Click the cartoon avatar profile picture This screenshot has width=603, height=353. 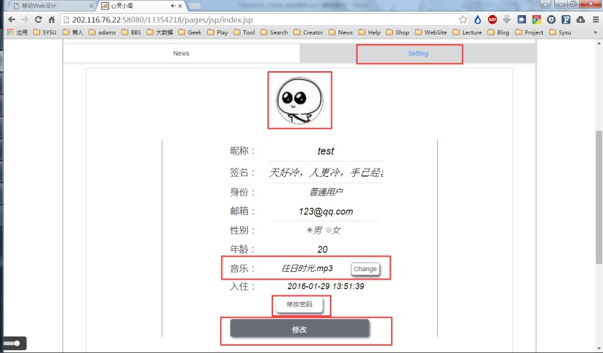[x=300, y=101]
